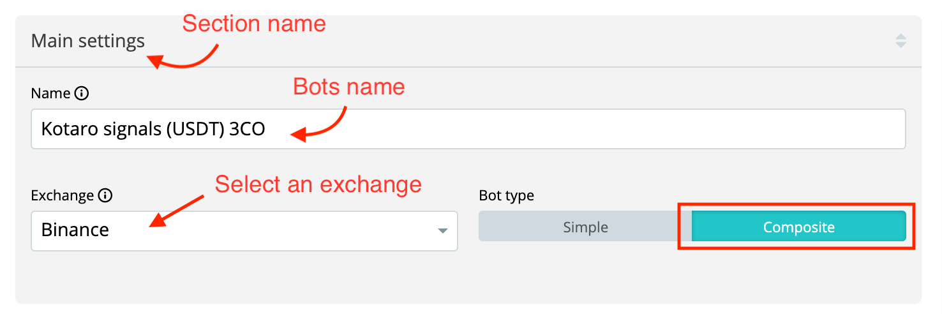This screenshot has width=942, height=314.
Task: Click the Main settings section title
Action: point(88,41)
